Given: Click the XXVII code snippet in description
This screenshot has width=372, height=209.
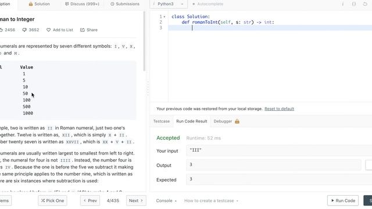Looking at the screenshot, I should pyautogui.click(x=72, y=142).
